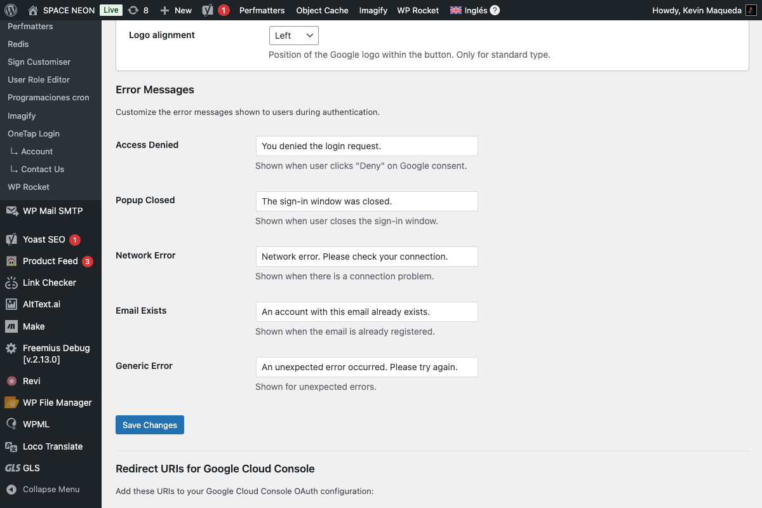
Task: Open the Logo alignment dropdown
Action: point(293,35)
